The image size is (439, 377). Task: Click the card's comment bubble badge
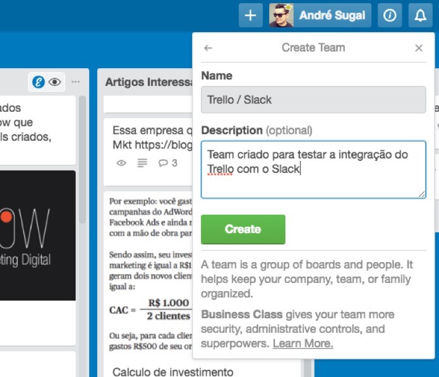pos(168,163)
